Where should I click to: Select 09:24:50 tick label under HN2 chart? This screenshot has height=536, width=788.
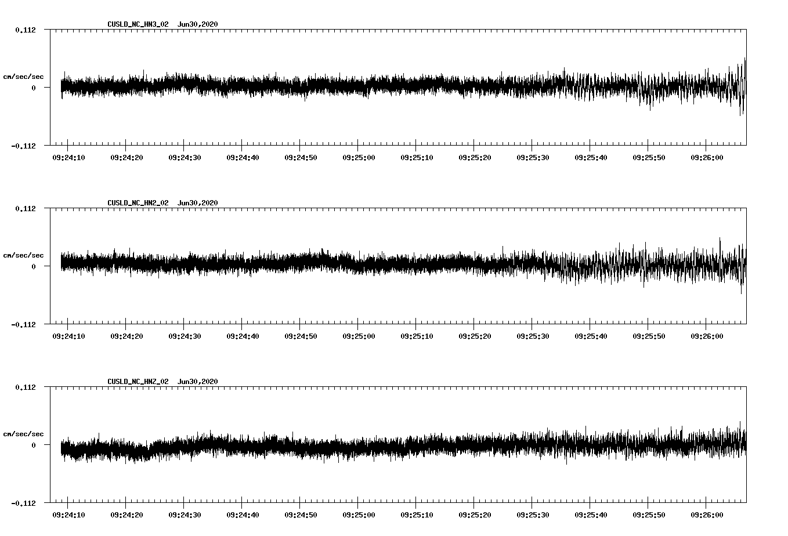click(301, 336)
